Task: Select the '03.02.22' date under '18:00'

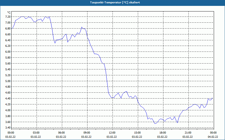Action: (x=162, y=137)
